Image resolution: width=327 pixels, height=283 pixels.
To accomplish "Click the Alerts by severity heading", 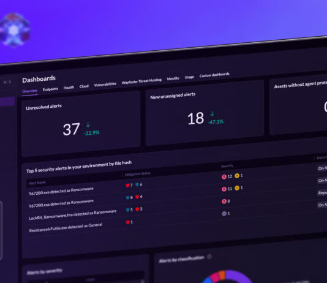I will 45,272.
